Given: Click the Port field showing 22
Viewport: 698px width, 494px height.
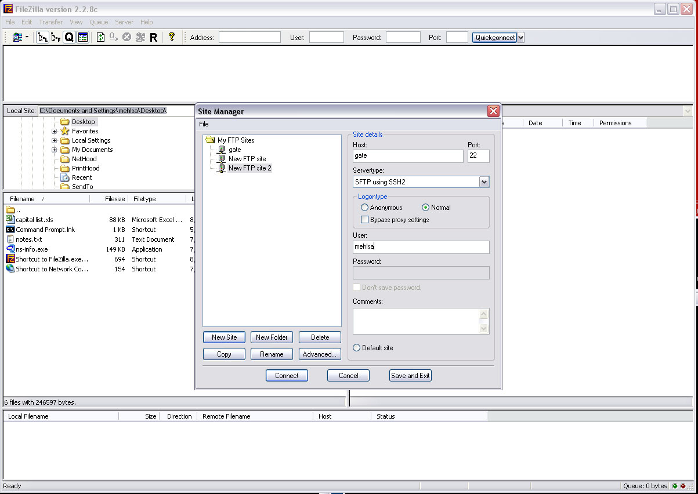Looking at the screenshot, I should click(479, 156).
